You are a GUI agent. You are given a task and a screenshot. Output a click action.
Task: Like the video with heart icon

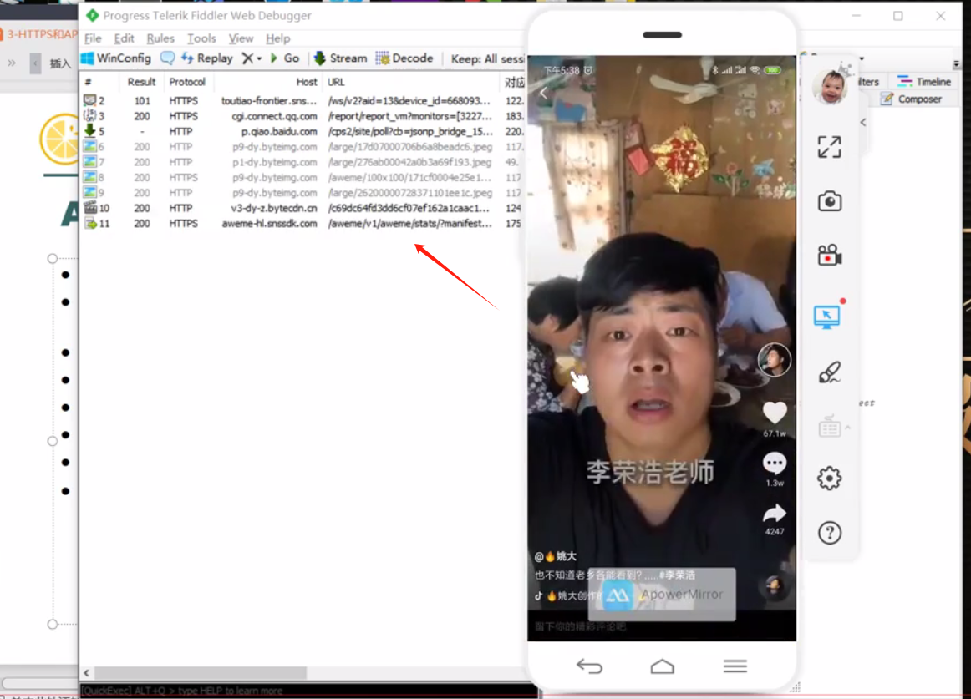(775, 413)
